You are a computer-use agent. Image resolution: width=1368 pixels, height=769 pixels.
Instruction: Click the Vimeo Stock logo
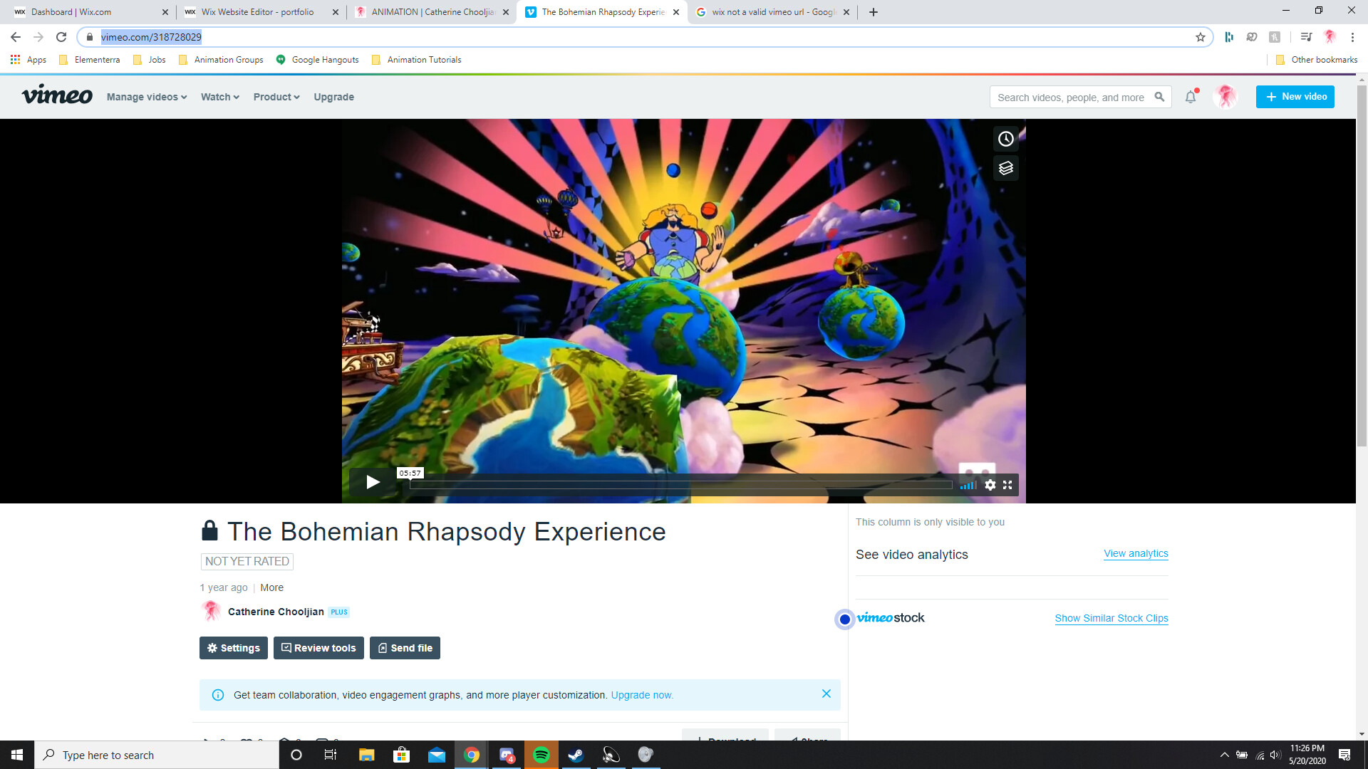click(890, 617)
